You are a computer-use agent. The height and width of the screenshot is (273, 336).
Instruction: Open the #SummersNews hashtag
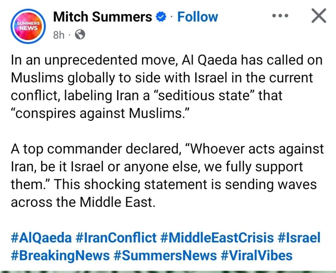[165, 255]
